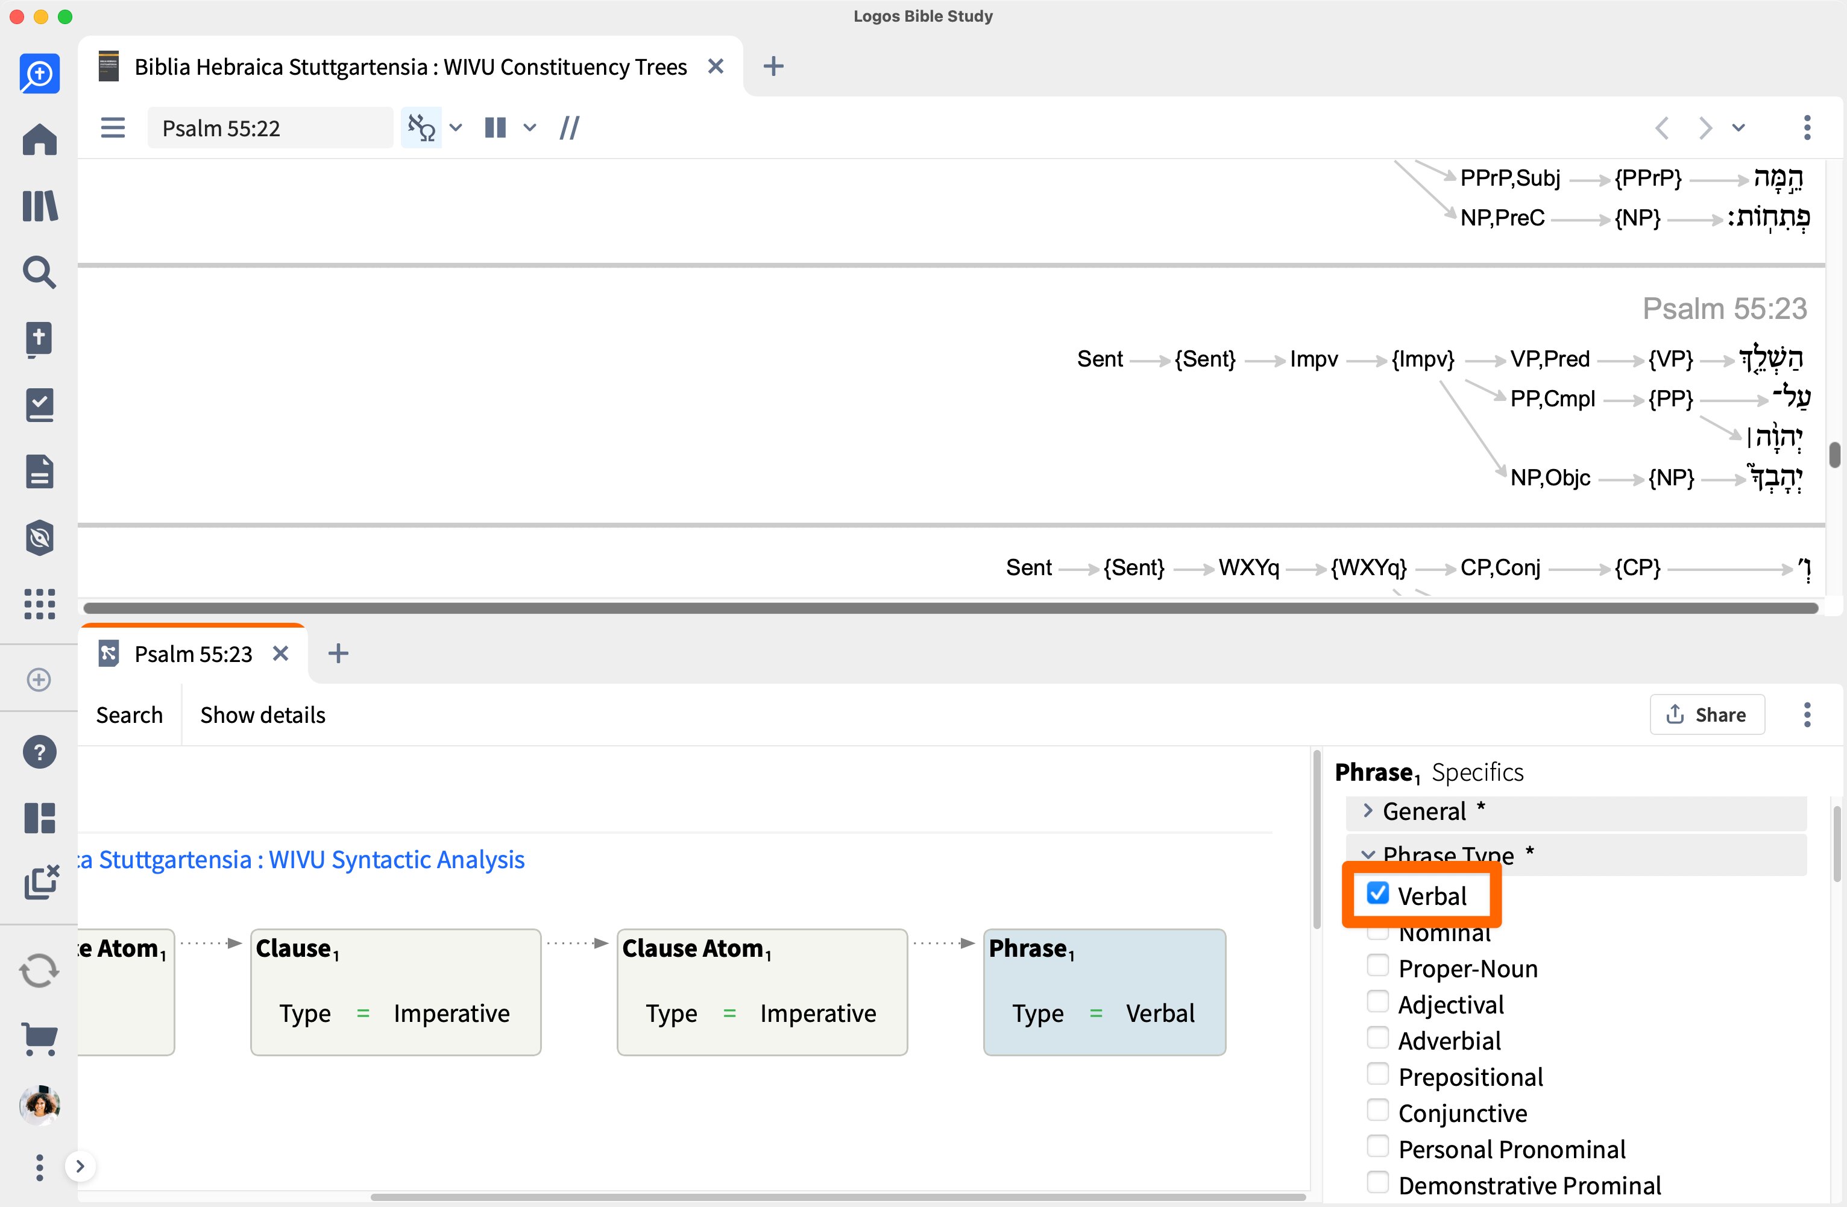Click the NP,Objc node in the tree
Image resolution: width=1847 pixels, height=1207 pixels.
click(1550, 477)
